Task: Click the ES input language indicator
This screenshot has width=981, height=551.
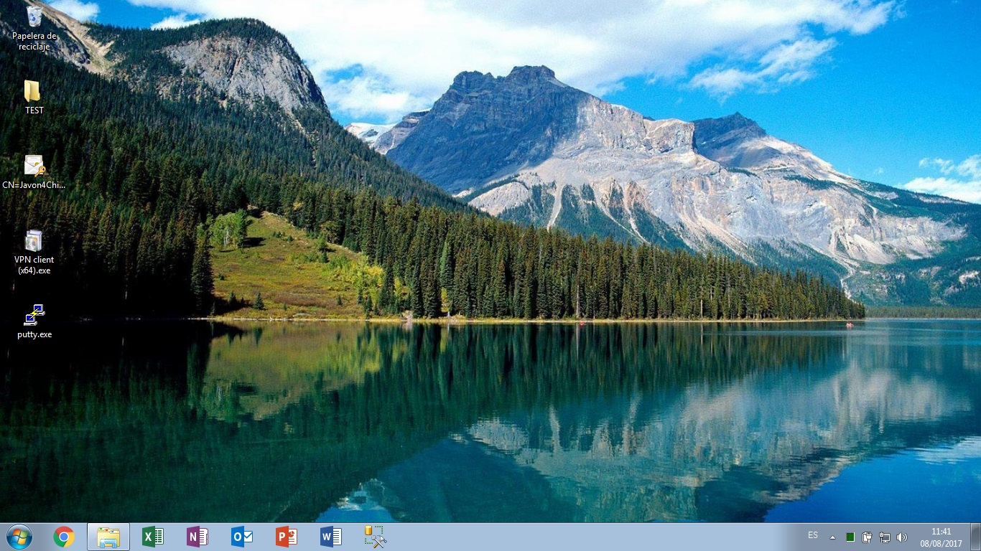Action: coord(813,535)
